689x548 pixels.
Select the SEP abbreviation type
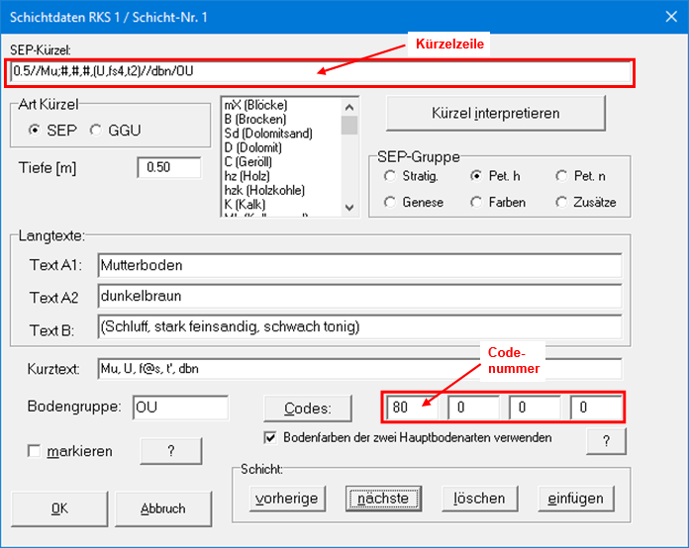tap(37, 130)
